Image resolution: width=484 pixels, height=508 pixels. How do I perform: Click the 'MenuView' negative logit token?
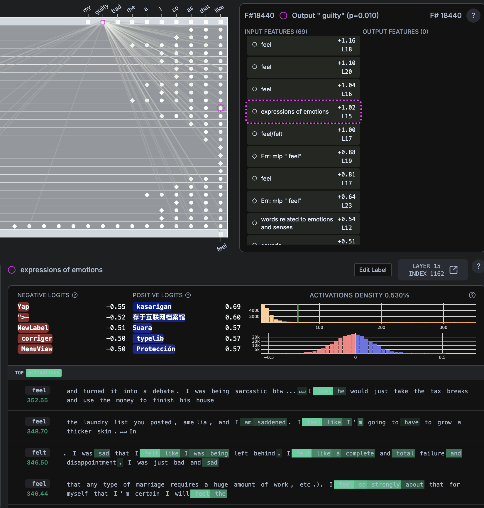35,349
